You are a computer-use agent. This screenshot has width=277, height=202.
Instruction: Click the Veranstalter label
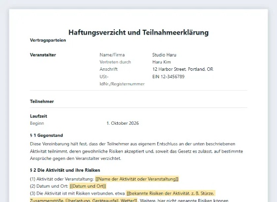pyautogui.click(x=43, y=55)
